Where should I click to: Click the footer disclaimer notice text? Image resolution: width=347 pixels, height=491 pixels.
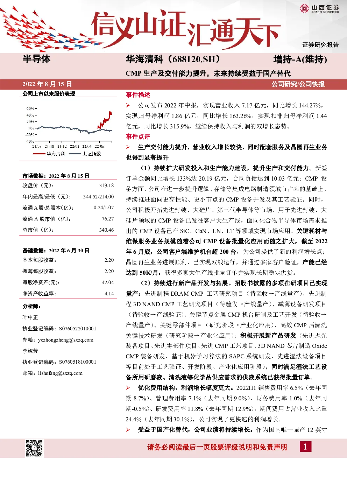pyautogui.click(x=217, y=447)
